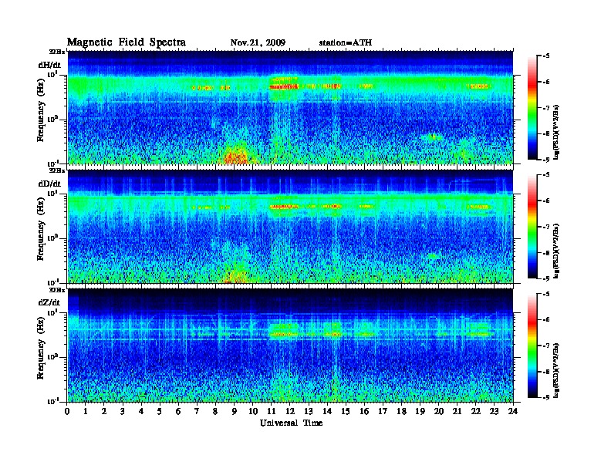This screenshot has height=472, width=611.
Task: Click hour tick label '20' on time axis
Action: pyautogui.click(x=438, y=411)
